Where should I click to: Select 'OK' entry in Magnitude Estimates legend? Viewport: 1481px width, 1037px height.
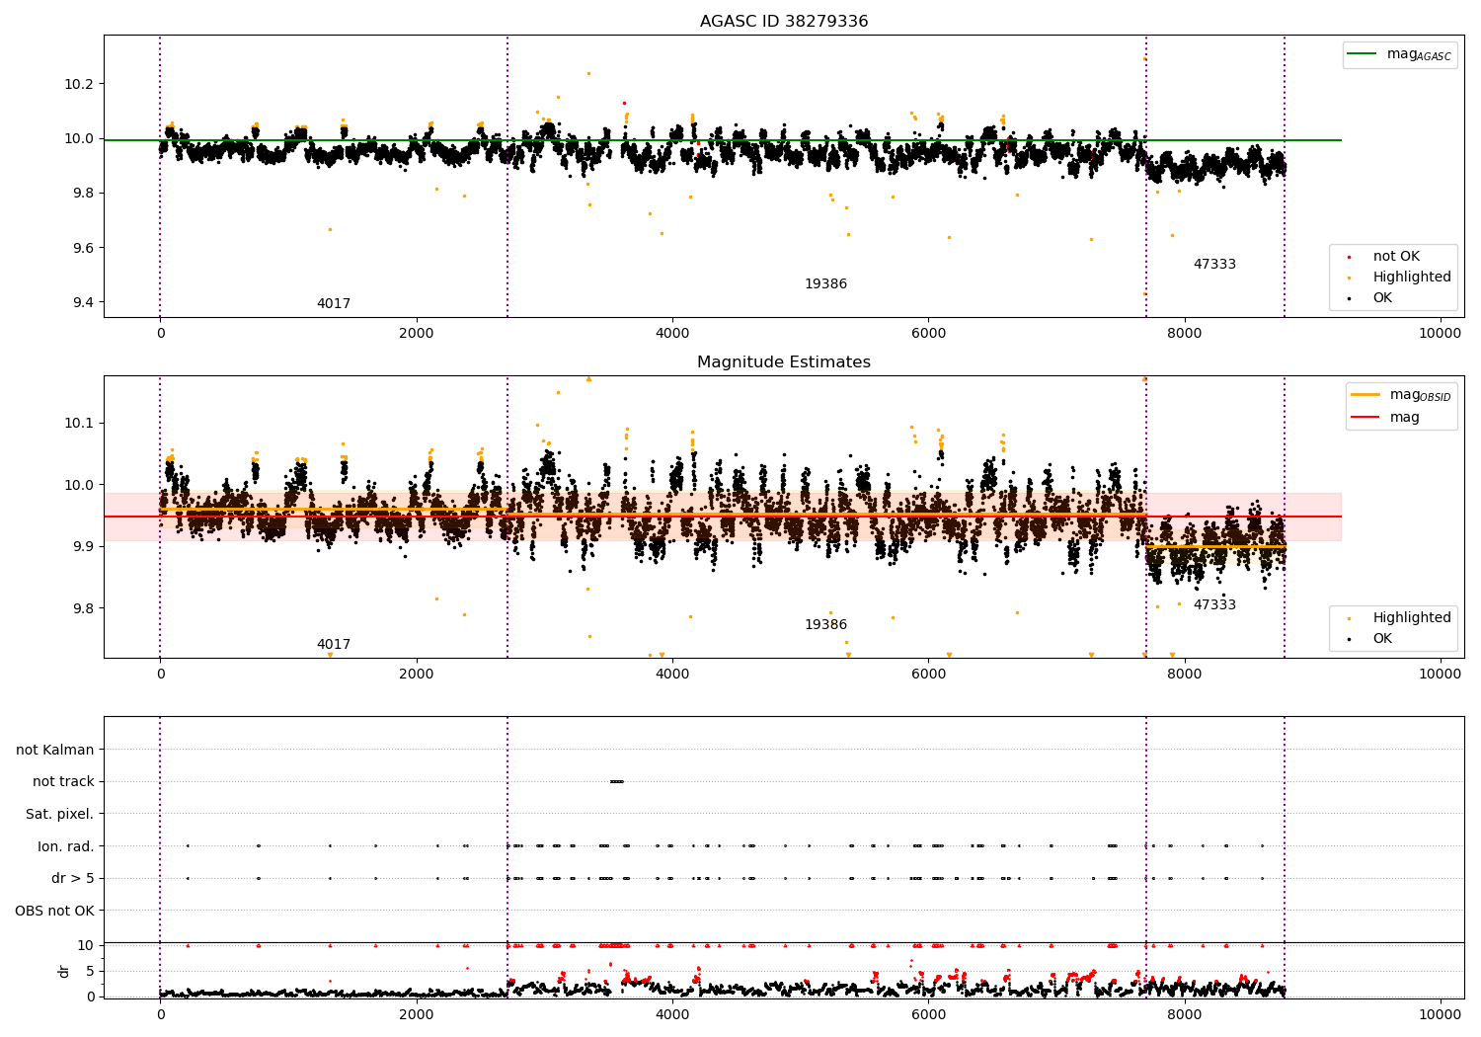[1382, 638]
